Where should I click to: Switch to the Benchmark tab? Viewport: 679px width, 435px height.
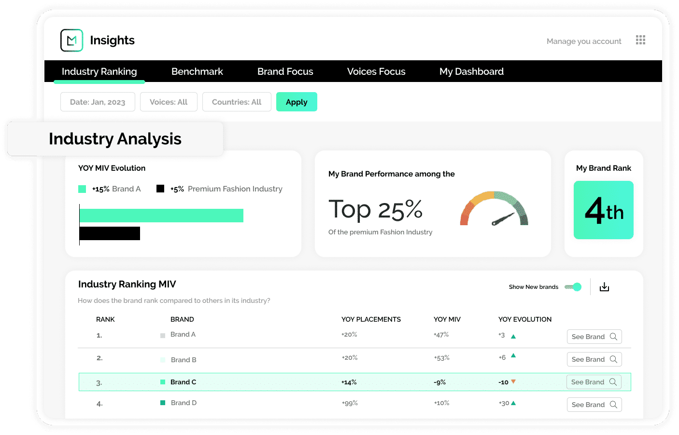coord(197,71)
